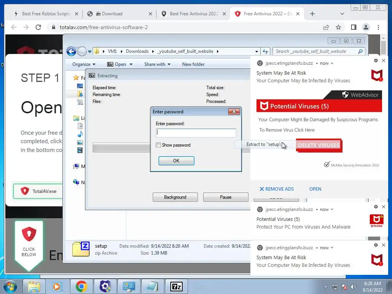Close the Free Antivirus 2022 tab
This screenshot has width=392, height=294.
tap(298, 14)
